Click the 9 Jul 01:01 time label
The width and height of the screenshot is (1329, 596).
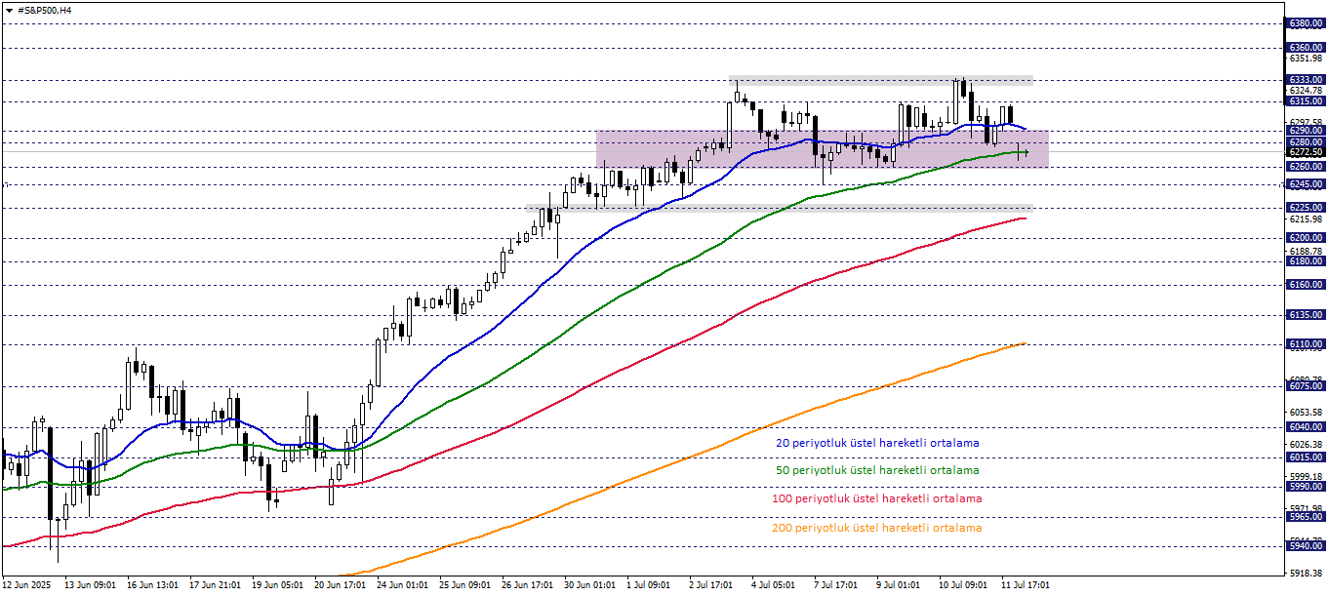coord(899,585)
